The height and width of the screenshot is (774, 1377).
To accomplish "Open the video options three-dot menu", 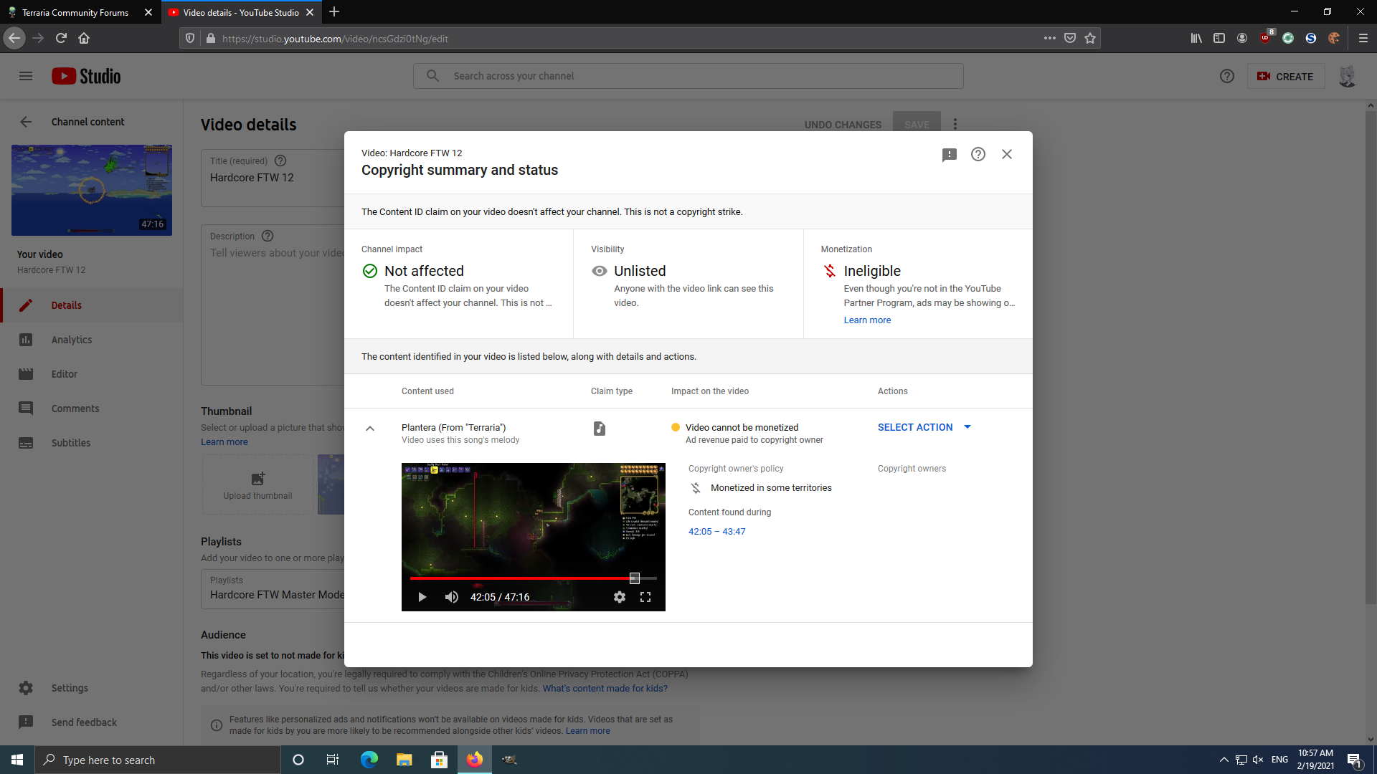I will coord(955,124).
